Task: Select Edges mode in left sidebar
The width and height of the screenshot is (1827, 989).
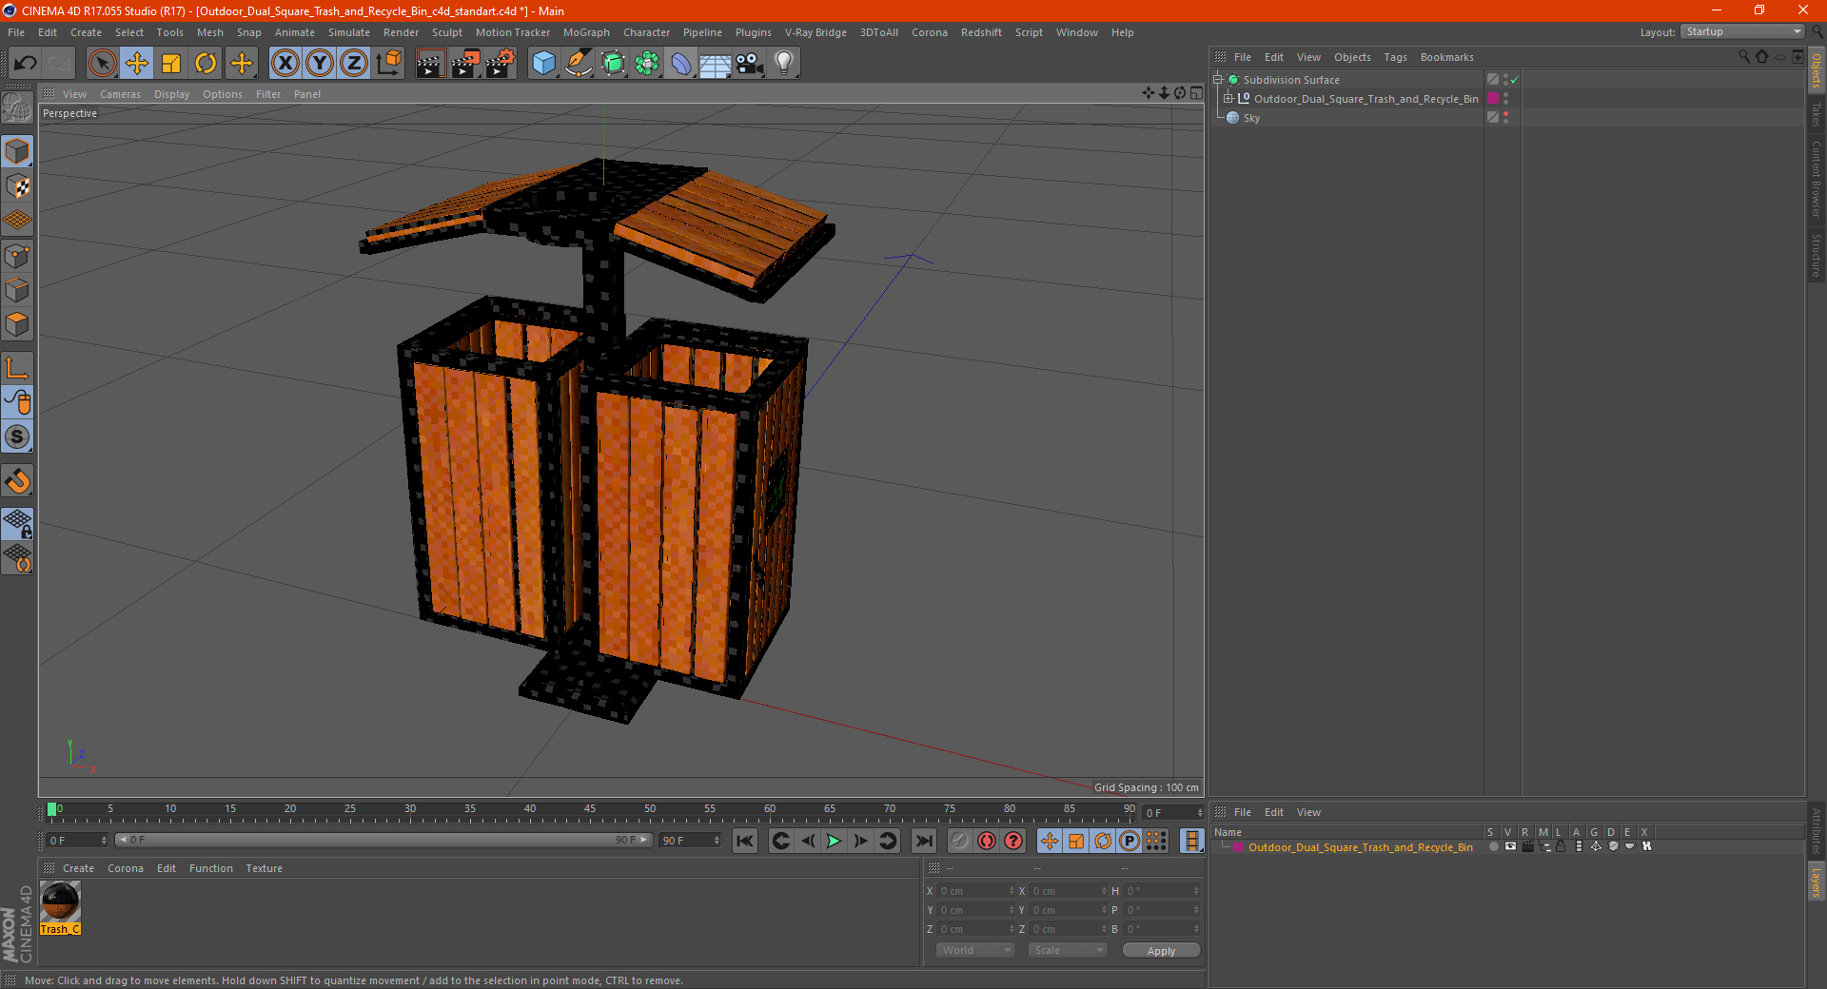Action: point(17,290)
